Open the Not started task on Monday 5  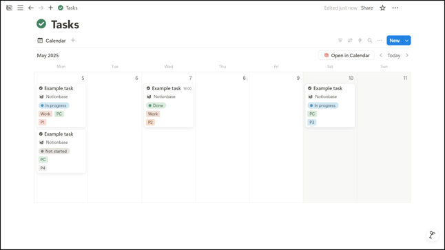click(x=61, y=151)
